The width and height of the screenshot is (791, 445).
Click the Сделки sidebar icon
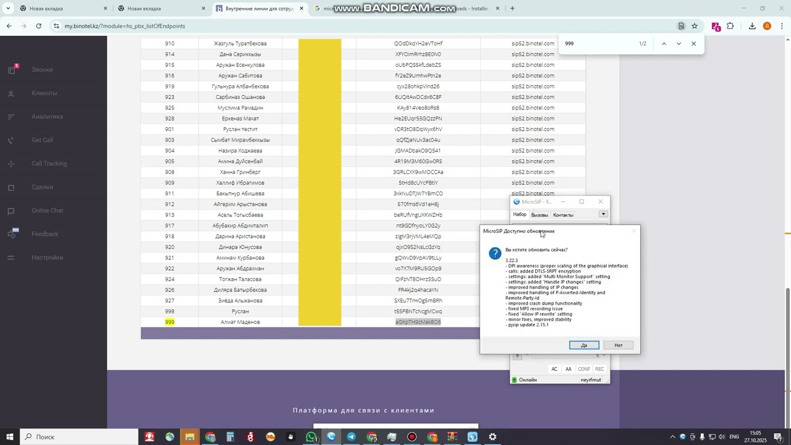click(11, 188)
